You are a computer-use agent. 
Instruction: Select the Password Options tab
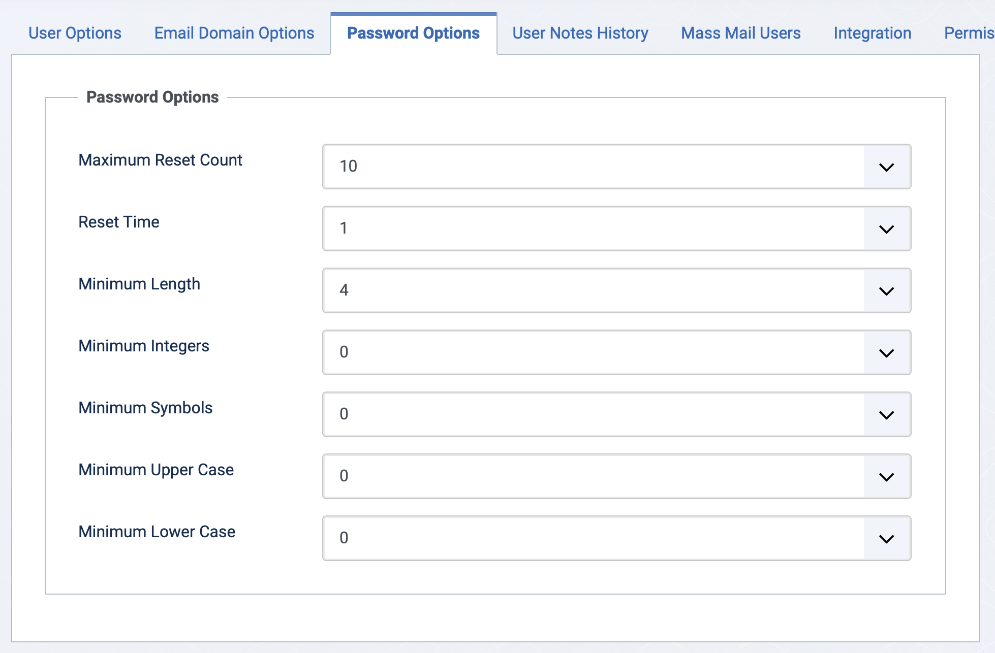coord(413,33)
